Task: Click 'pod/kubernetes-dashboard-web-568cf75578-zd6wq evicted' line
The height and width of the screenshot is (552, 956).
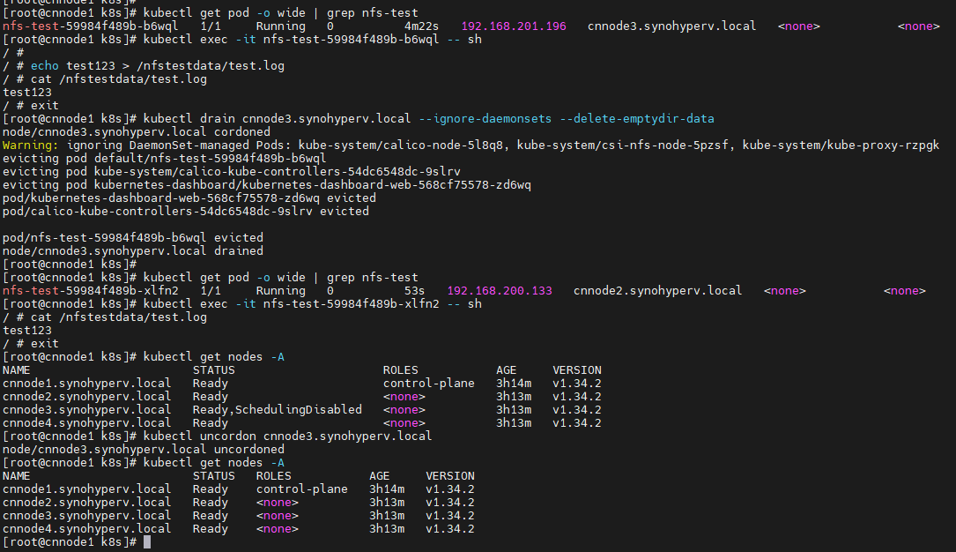Action: click(189, 198)
